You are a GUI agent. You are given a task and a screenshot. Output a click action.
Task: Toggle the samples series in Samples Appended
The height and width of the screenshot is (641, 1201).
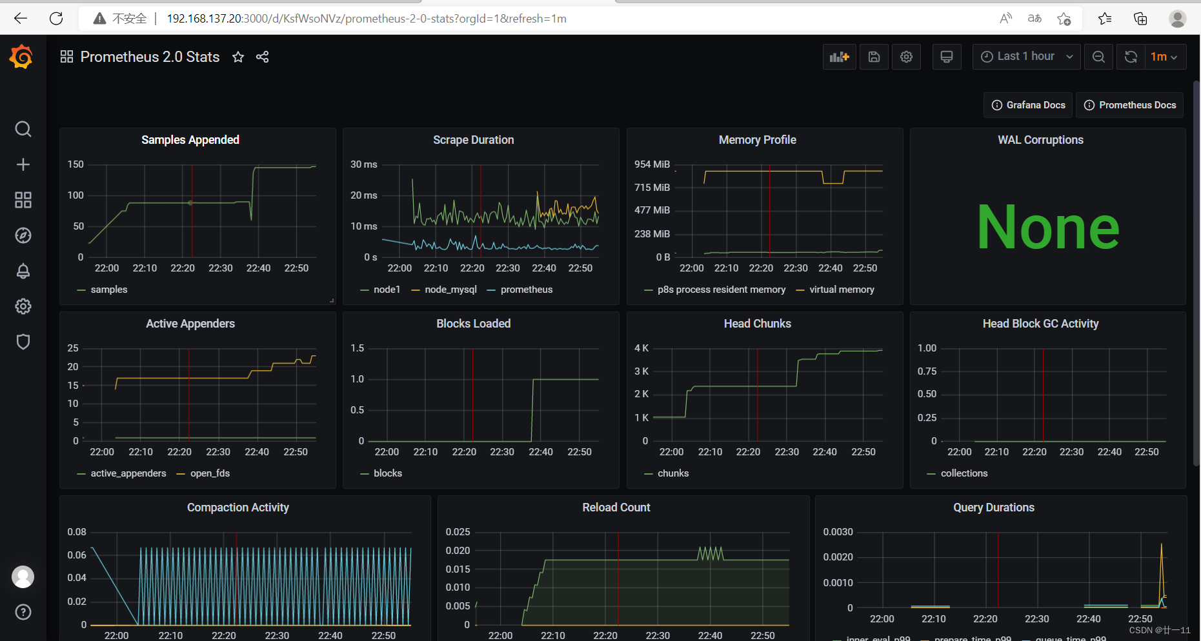click(x=109, y=289)
